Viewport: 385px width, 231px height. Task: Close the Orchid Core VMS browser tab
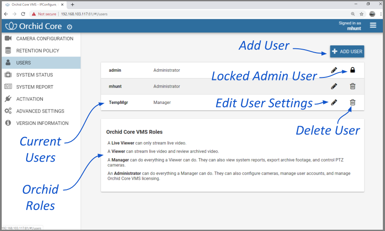tap(62, 4)
